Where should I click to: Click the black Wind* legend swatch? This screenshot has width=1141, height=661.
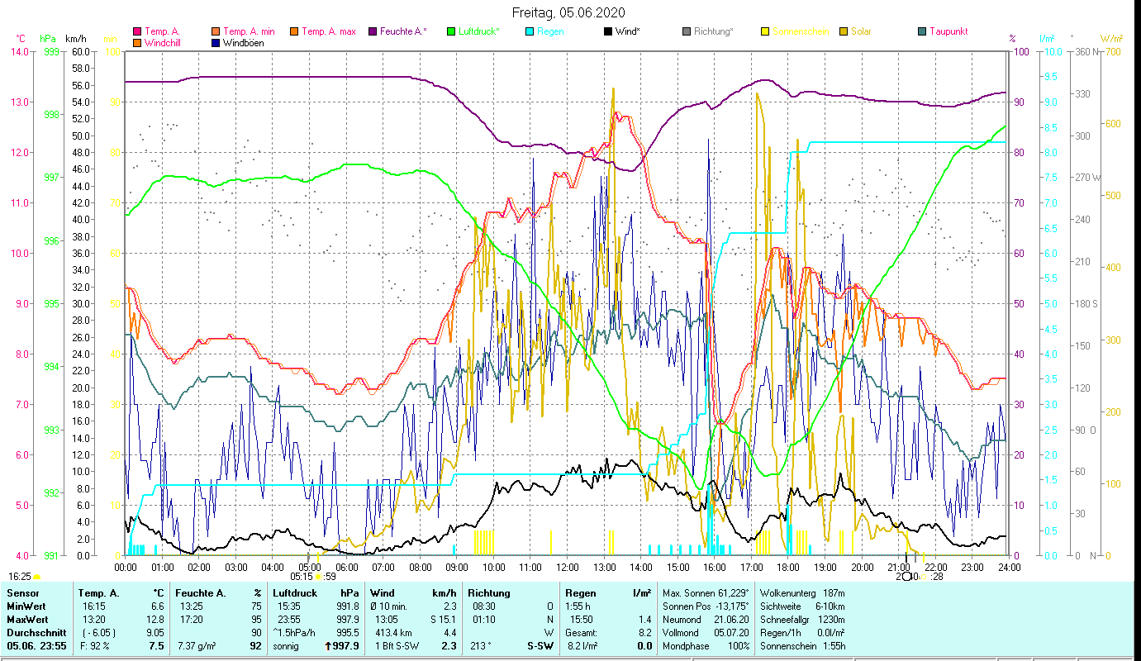click(x=607, y=32)
